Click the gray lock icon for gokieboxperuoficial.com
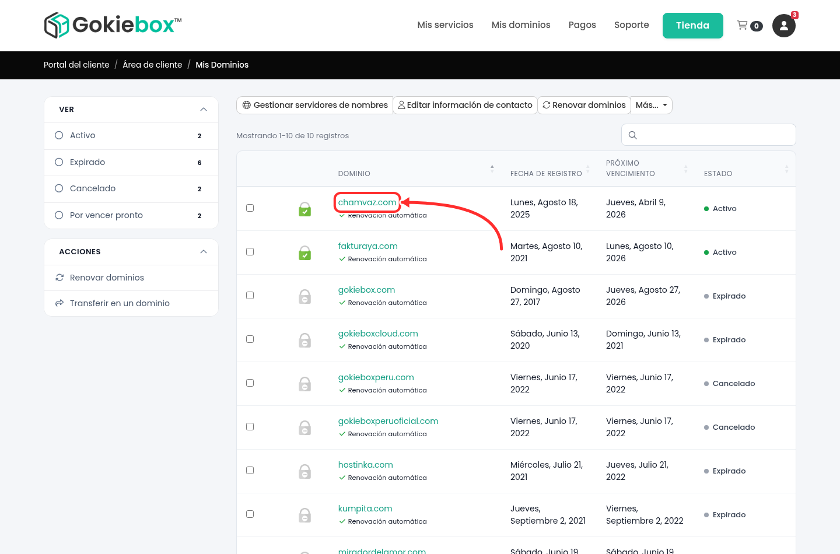840x554 pixels. click(304, 427)
